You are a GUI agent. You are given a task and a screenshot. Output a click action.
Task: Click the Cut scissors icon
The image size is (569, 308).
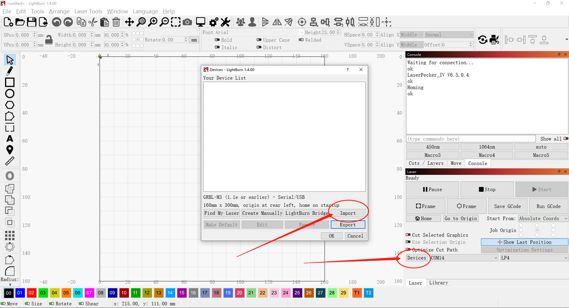pyautogui.click(x=93, y=22)
